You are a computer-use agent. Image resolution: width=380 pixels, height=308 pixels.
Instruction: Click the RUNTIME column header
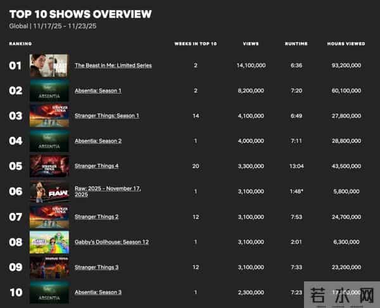coord(296,44)
